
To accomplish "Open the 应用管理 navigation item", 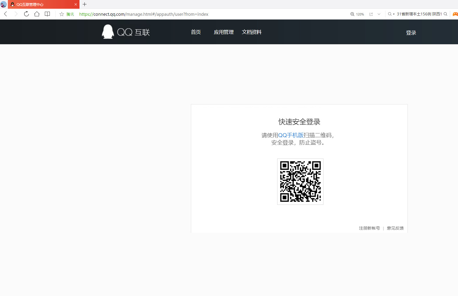I will 224,32.
